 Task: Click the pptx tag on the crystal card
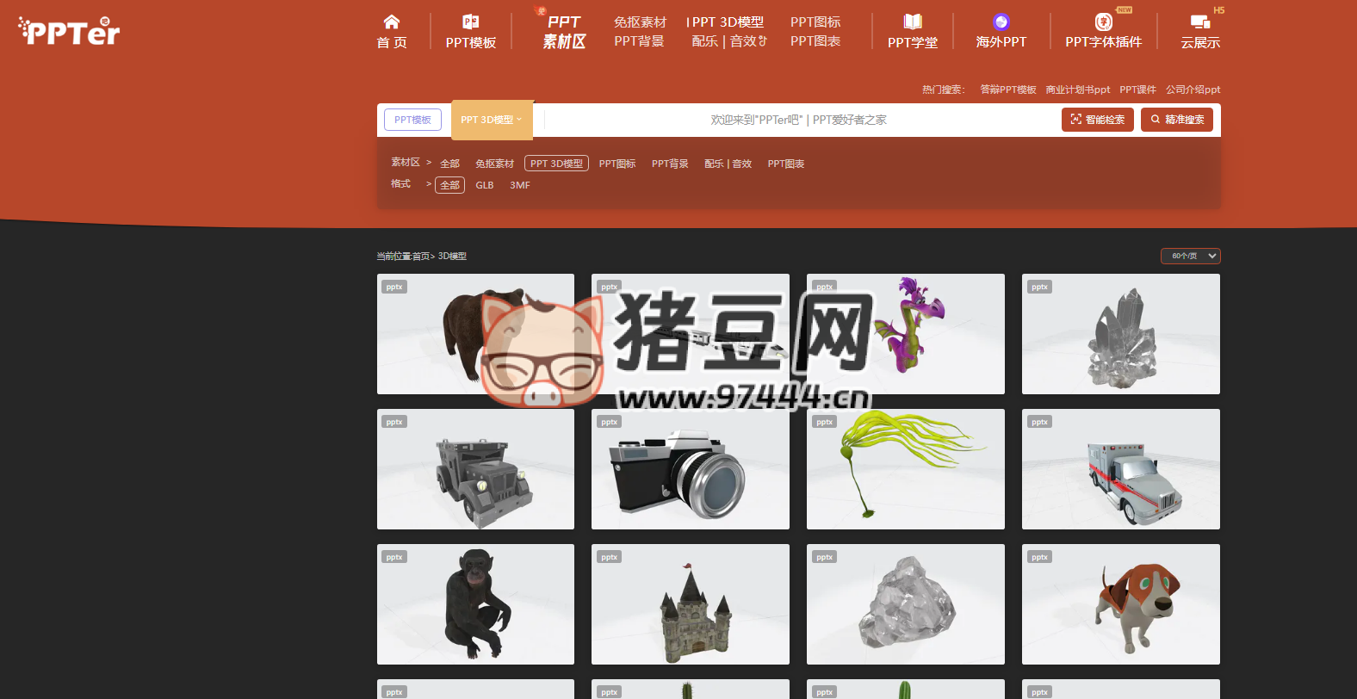coord(1040,287)
